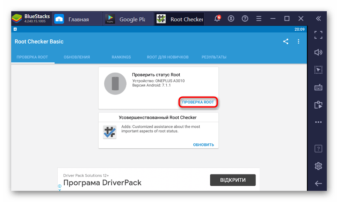This screenshot has height=202, width=338.
Task: Open the BlueStacks help question mark icon
Action: tap(245, 18)
